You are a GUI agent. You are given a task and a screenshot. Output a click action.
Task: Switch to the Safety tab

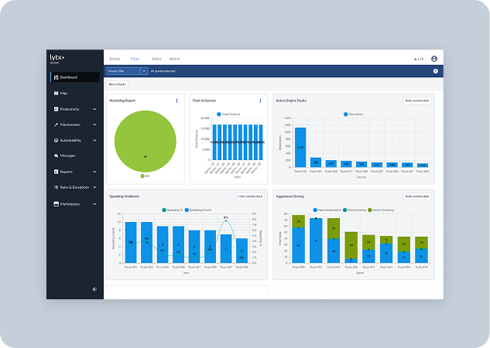(x=115, y=59)
